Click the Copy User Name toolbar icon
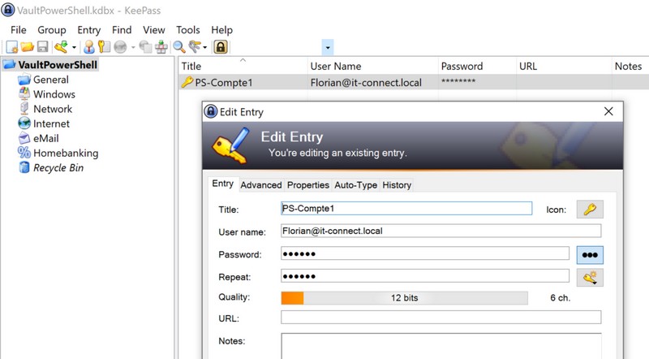This screenshot has width=649, height=359. (x=90, y=47)
